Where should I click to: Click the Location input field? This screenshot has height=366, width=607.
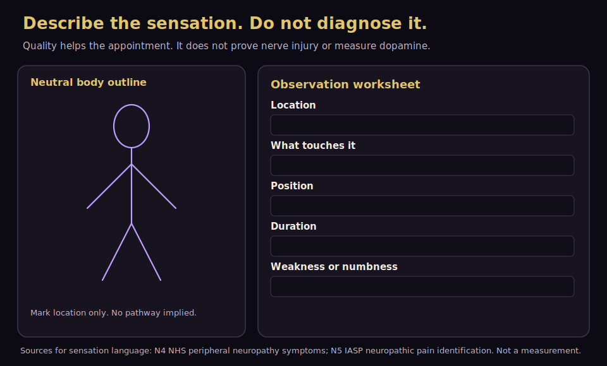pos(422,125)
